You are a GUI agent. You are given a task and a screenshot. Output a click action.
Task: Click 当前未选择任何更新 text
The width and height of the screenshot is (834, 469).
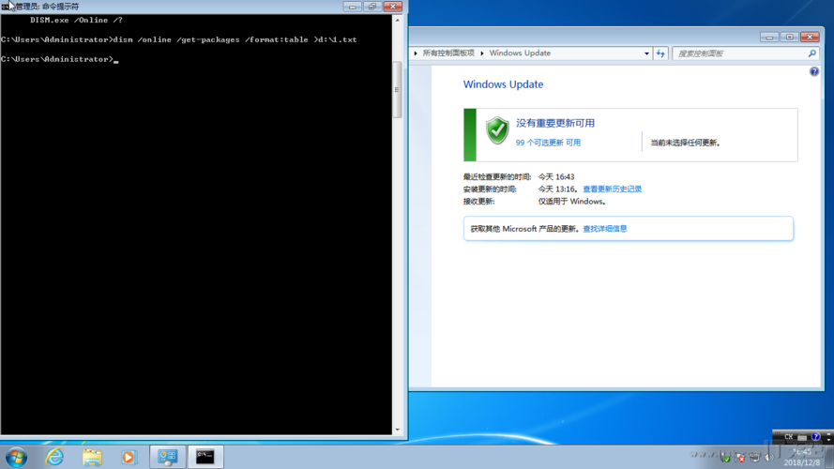(x=685, y=143)
